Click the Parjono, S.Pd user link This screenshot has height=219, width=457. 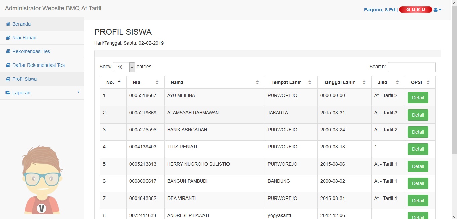pos(379,10)
